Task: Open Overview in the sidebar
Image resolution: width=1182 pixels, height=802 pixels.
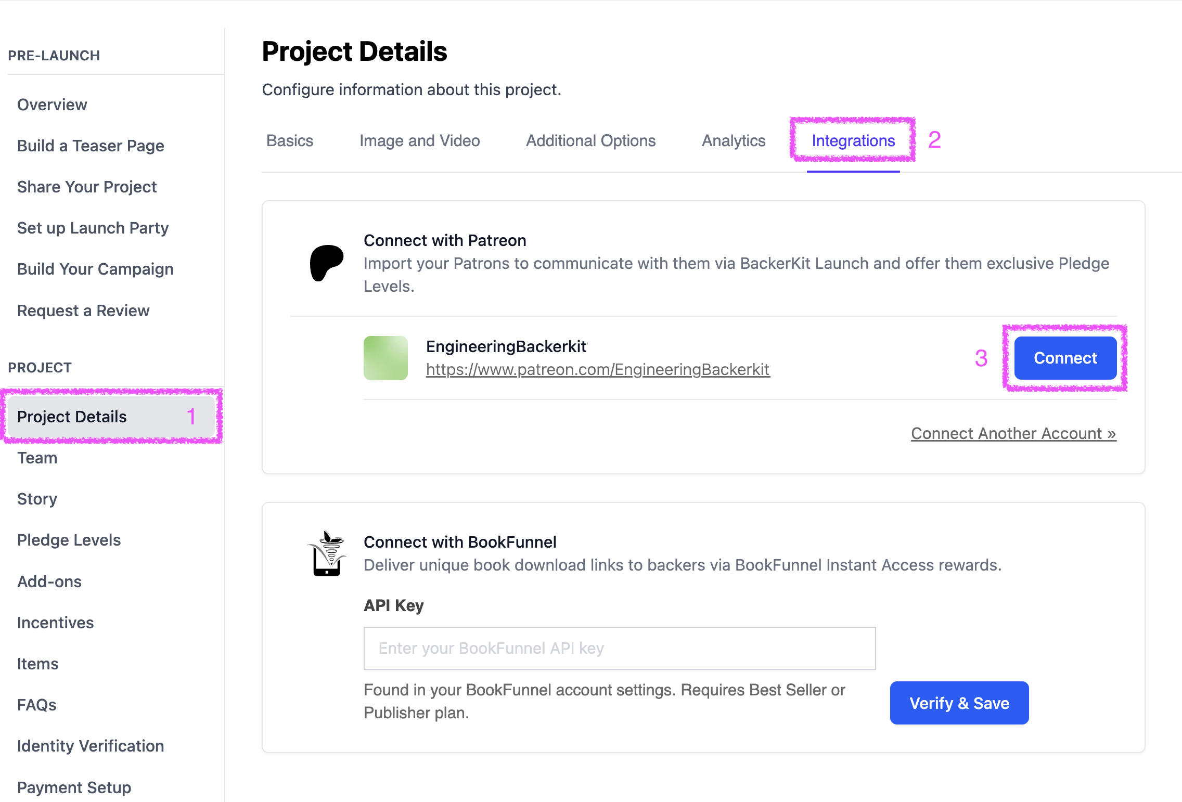Action: click(52, 105)
